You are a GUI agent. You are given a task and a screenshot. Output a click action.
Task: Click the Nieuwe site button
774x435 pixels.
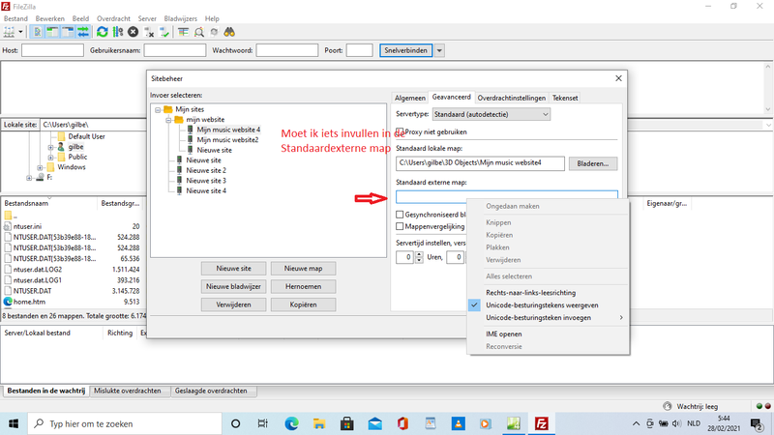point(233,269)
